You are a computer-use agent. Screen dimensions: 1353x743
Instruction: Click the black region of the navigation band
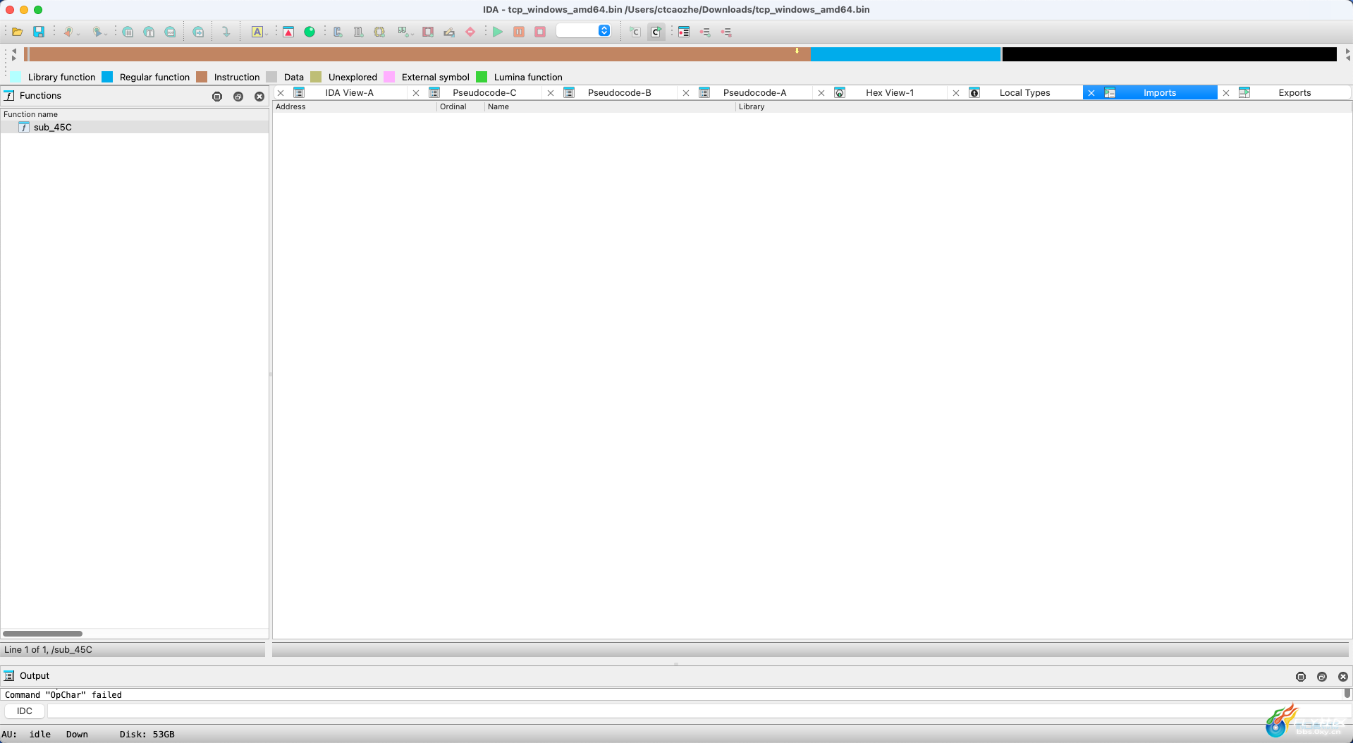1169,54
